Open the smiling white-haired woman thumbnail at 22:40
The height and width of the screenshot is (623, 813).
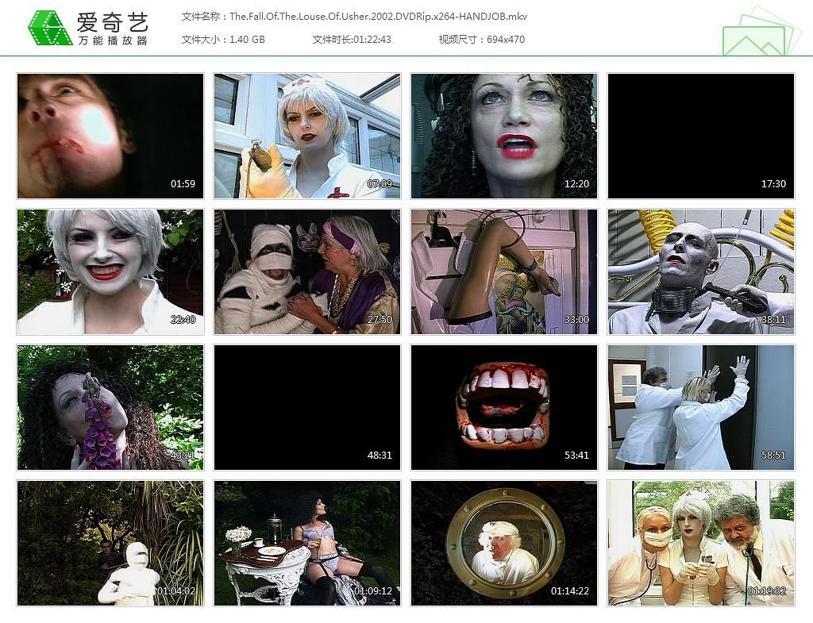click(x=110, y=271)
